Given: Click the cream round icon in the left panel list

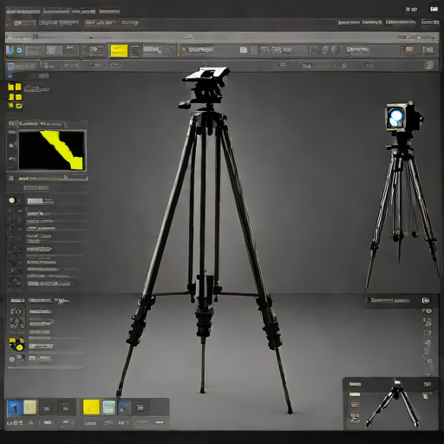Looking at the screenshot, I should (11, 200).
